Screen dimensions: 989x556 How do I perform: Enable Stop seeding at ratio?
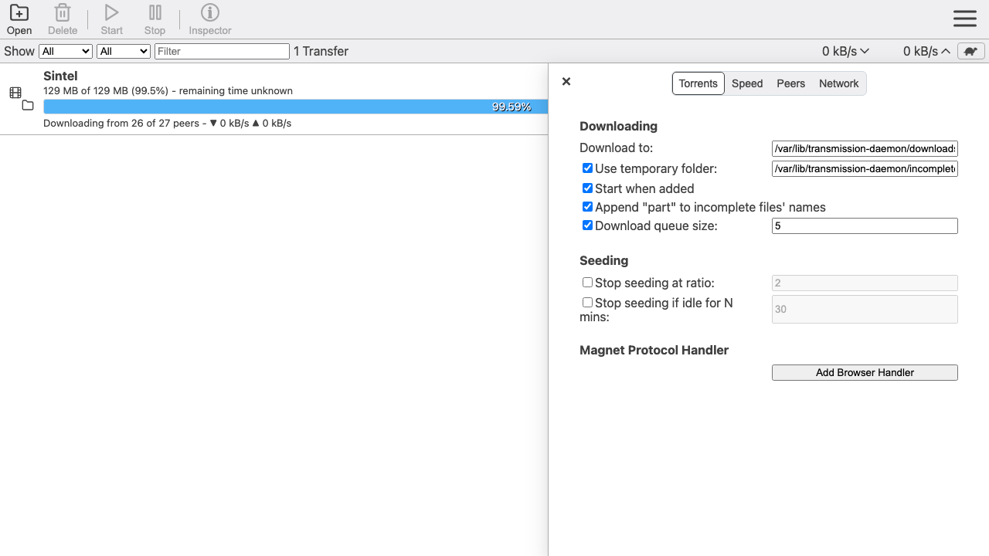click(x=587, y=282)
